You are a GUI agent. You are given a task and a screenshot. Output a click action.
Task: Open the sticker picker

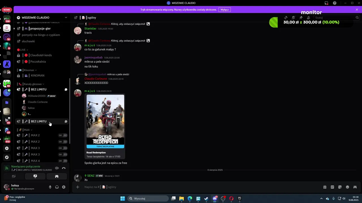[340, 187]
